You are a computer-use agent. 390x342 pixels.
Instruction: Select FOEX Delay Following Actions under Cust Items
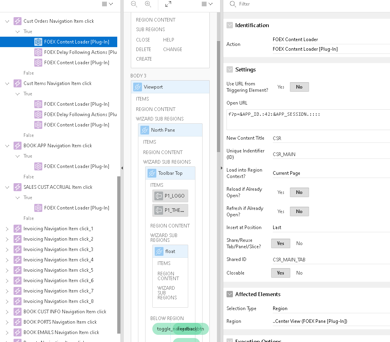pyautogui.click(x=80, y=115)
